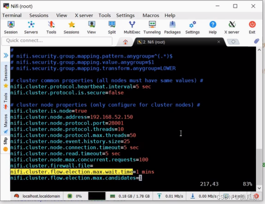Open a new tab with plus button
265x204 pixels.
click(x=233, y=41)
